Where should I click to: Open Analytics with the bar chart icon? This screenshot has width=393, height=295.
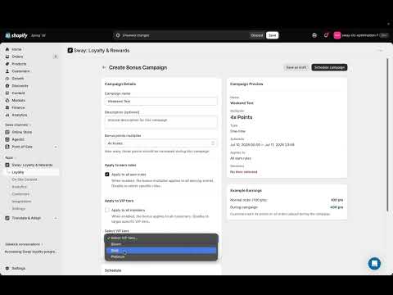click(19, 115)
